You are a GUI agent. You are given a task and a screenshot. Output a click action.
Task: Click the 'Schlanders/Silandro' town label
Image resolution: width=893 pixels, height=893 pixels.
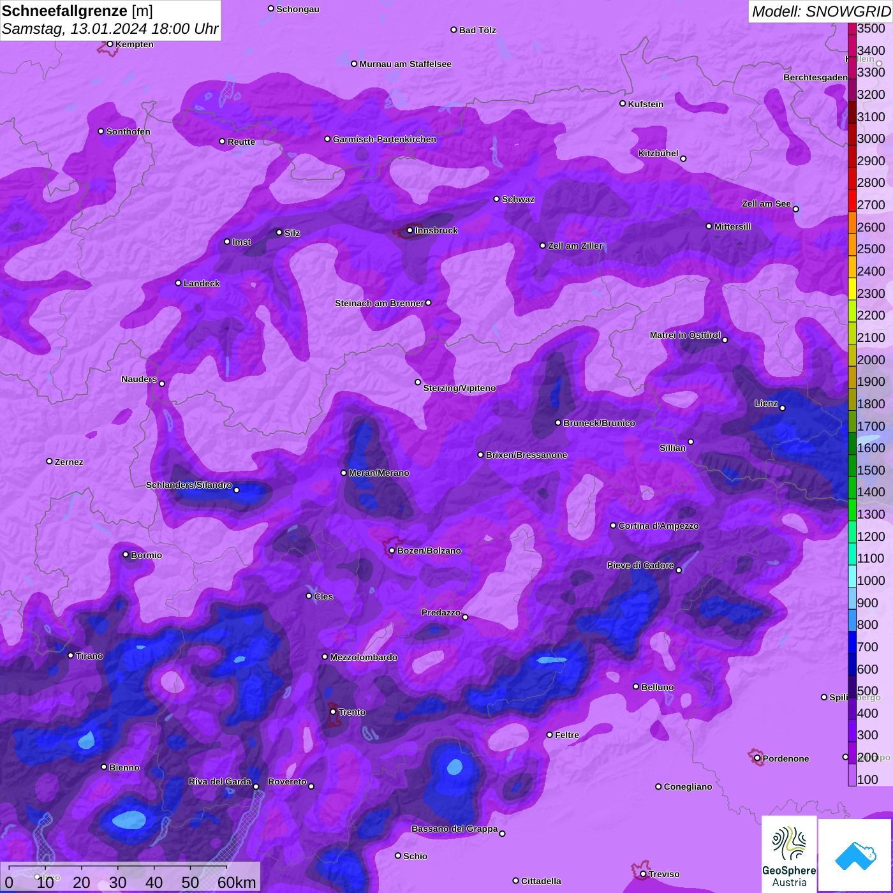189,485
